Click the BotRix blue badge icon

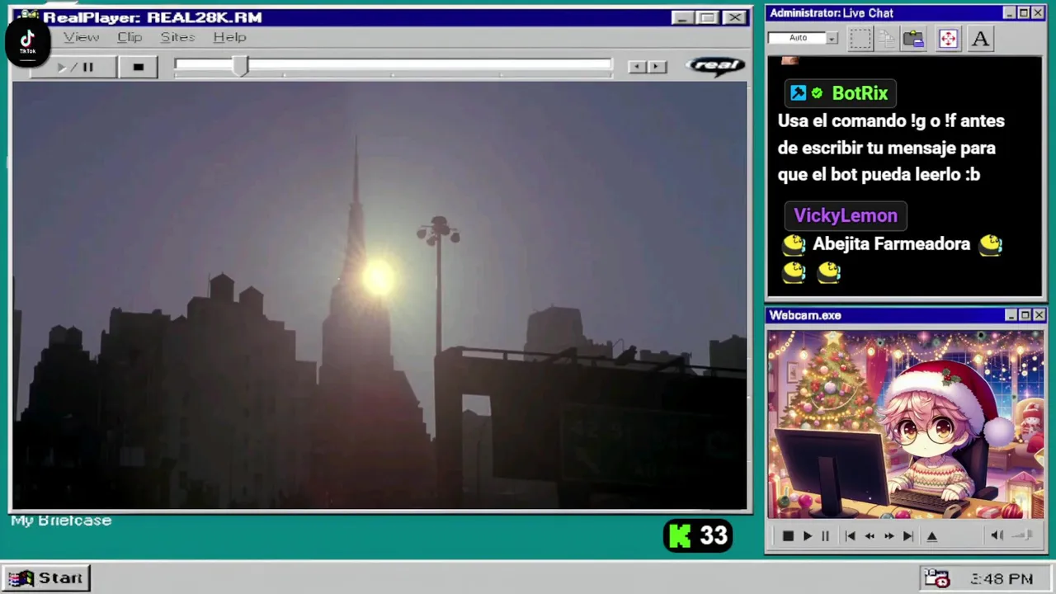click(x=798, y=93)
